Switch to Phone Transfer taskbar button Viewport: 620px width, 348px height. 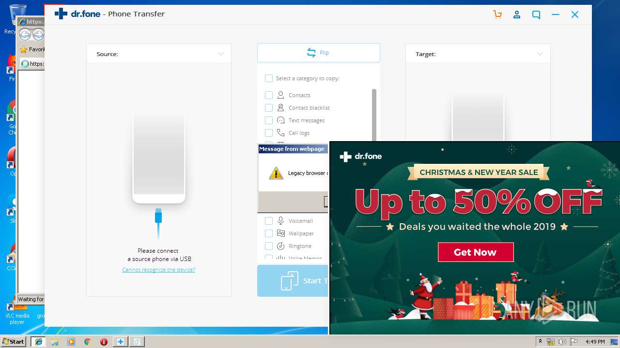137,342
